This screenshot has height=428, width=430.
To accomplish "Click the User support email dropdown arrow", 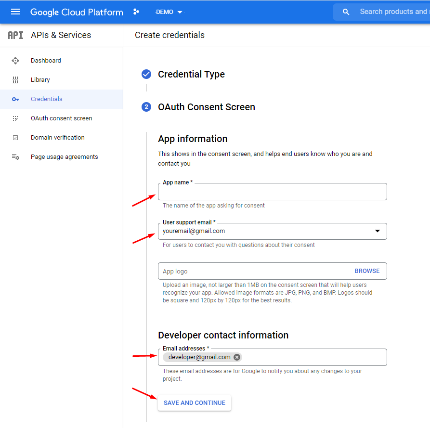I will 378,231.
